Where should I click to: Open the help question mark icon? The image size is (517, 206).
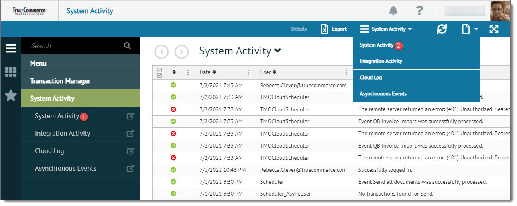419,11
